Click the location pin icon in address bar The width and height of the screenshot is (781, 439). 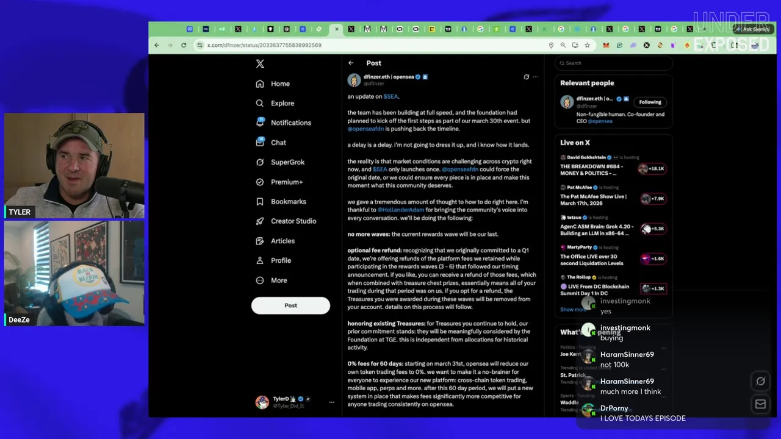click(x=551, y=45)
